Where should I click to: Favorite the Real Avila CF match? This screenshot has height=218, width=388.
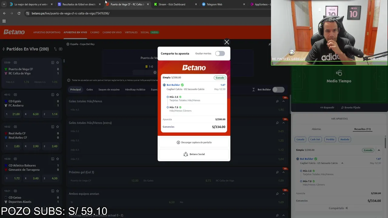coord(57,127)
